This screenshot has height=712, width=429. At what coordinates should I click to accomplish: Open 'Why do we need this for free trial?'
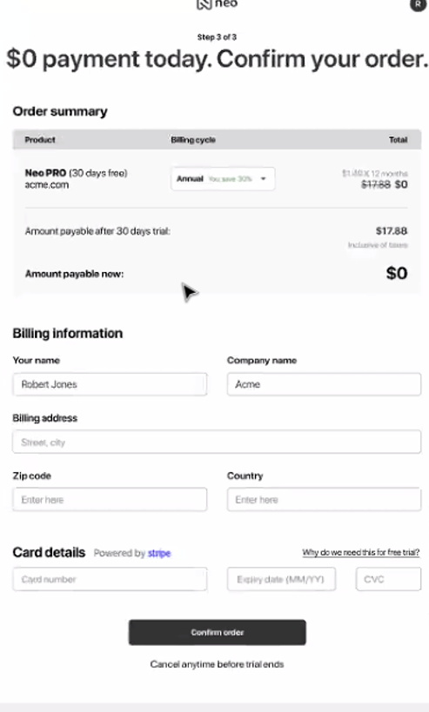[361, 553]
